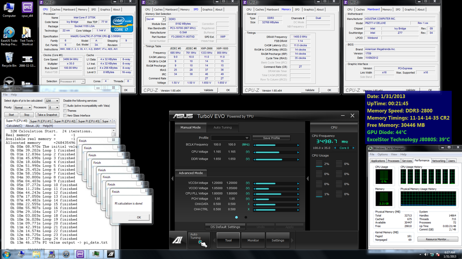
Task: Open the digits of pi 32M dropdown
Action: [52, 101]
